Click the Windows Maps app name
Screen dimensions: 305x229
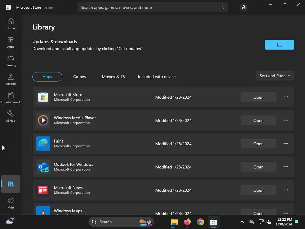coord(68,211)
